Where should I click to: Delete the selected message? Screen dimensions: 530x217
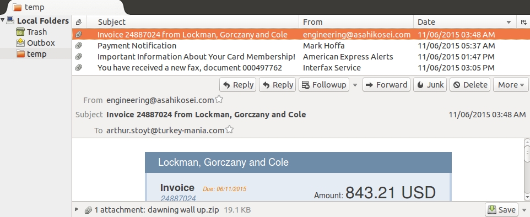470,84
